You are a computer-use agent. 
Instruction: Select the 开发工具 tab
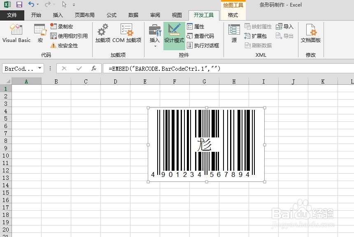204,15
